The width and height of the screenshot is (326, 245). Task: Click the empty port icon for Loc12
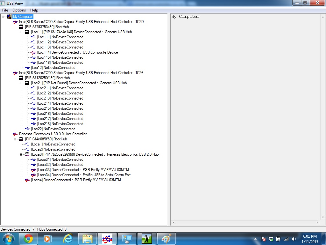tap(27, 68)
